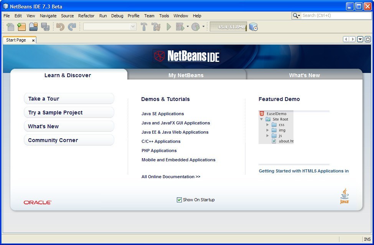Open the project configuration combo box
Viewport: 374px width, 245px height.
pos(110,26)
